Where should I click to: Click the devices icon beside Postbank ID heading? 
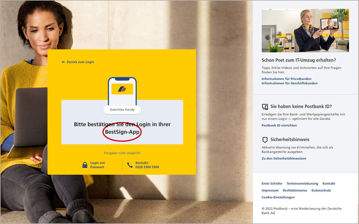pyautogui.click(x=265, y=107)
